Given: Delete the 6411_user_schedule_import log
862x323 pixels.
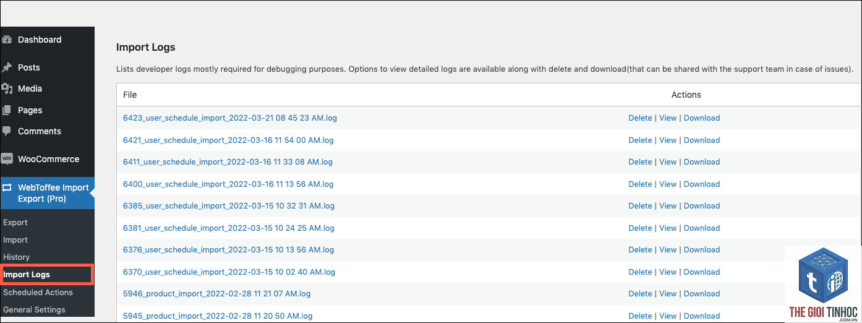Looking at the screenshot, I should click(x=640, y=161).
